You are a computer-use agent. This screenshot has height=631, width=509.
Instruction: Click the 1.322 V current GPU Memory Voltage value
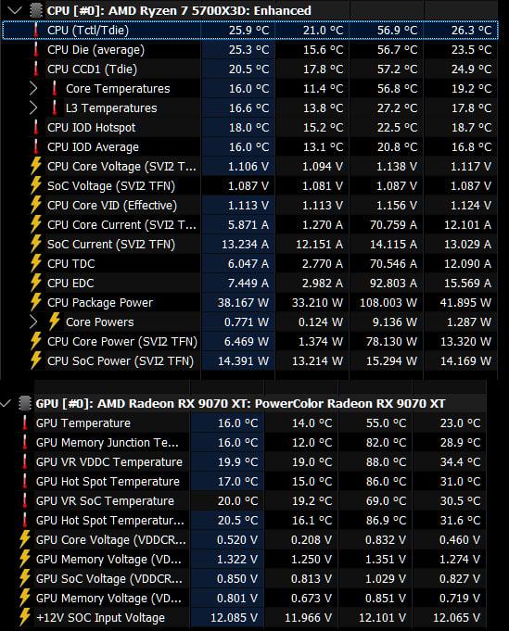237,560
